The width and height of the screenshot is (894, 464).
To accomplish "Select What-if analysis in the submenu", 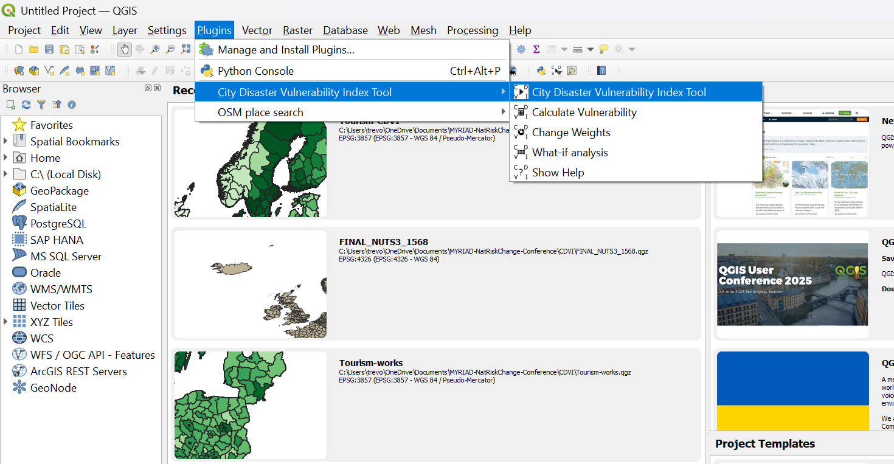I will point(636,152).
